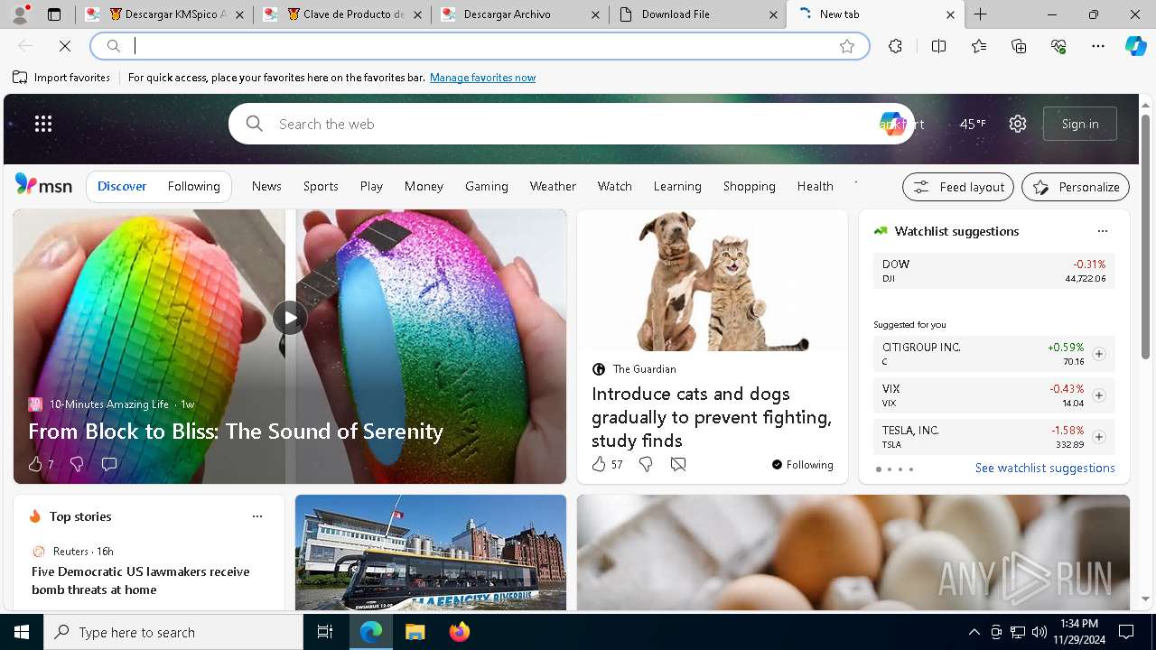The height and width of the screenshot is (650, 1156).
Task: Launch the Copilot sidebar icon
Action: click(1135, 46)
